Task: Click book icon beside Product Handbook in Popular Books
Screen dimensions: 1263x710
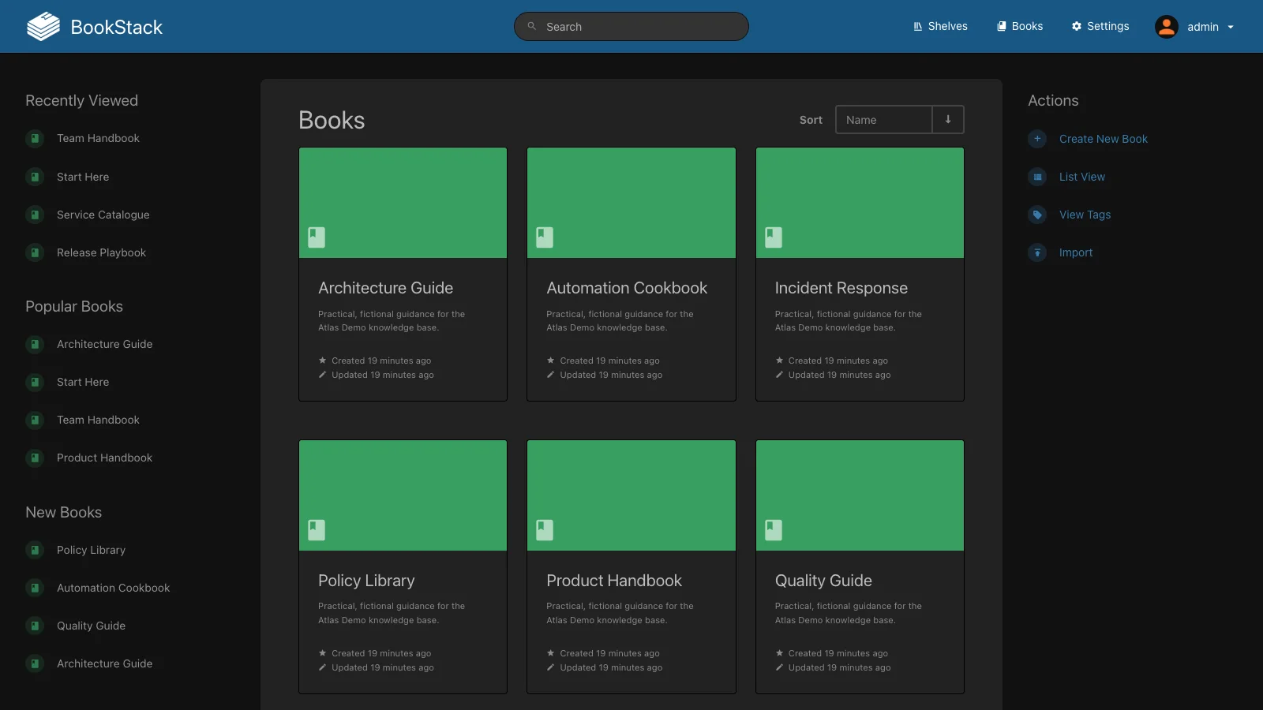Action: pos(35,458)
